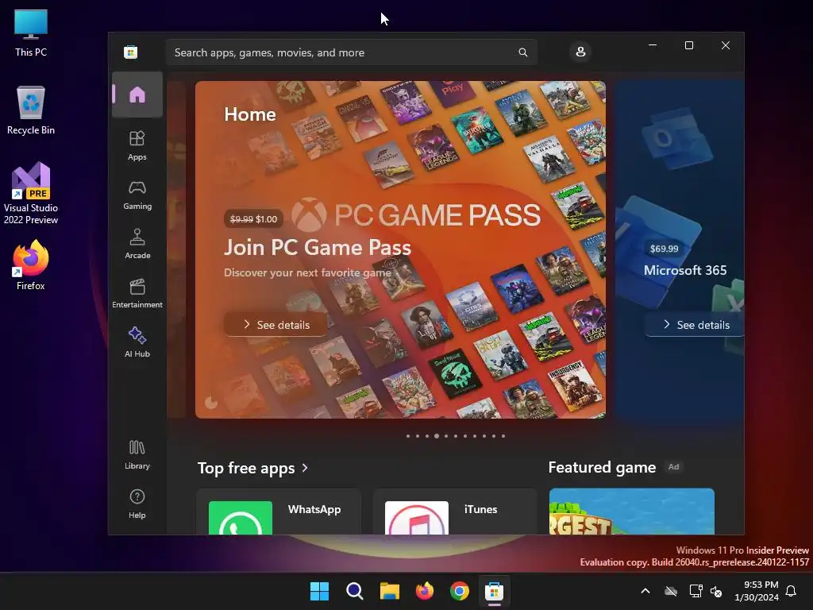
Task: Click the Ad label beside Featured game
Action: 673,467
